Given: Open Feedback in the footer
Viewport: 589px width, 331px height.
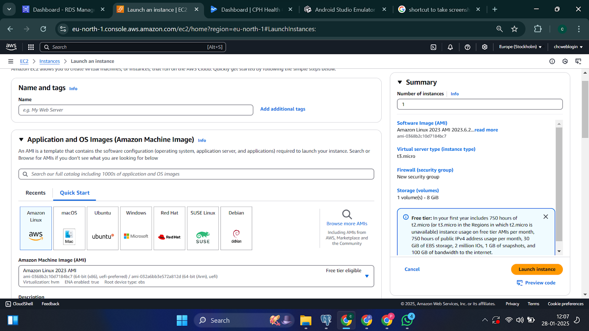Looking at the screenshot, I should 50,304.
